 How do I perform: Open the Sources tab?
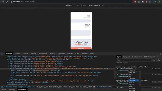coord(25,54)
